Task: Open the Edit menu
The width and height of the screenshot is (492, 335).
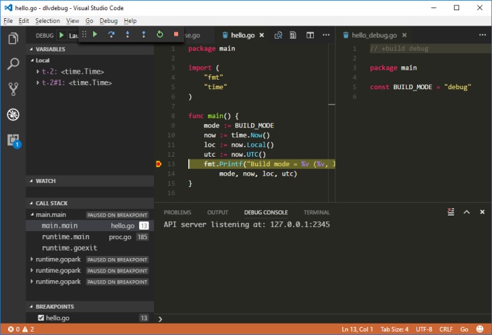Action: pos(24,21)
